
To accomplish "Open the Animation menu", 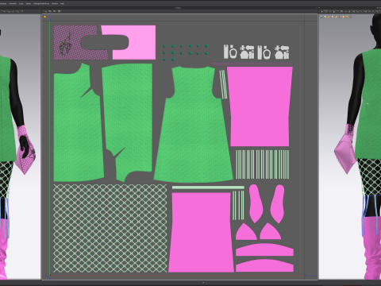I will click(x=13, y=4).
